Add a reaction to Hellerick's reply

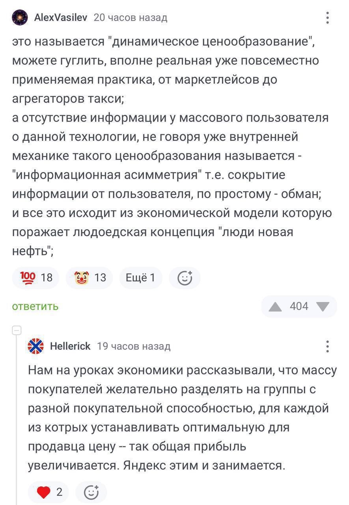point(91,492)
